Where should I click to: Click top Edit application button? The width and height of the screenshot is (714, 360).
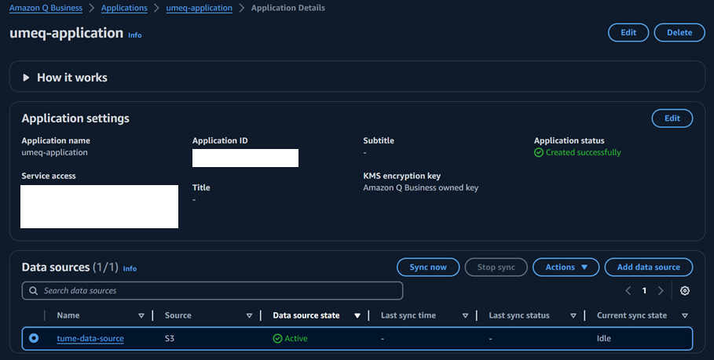tap(628, 33)
